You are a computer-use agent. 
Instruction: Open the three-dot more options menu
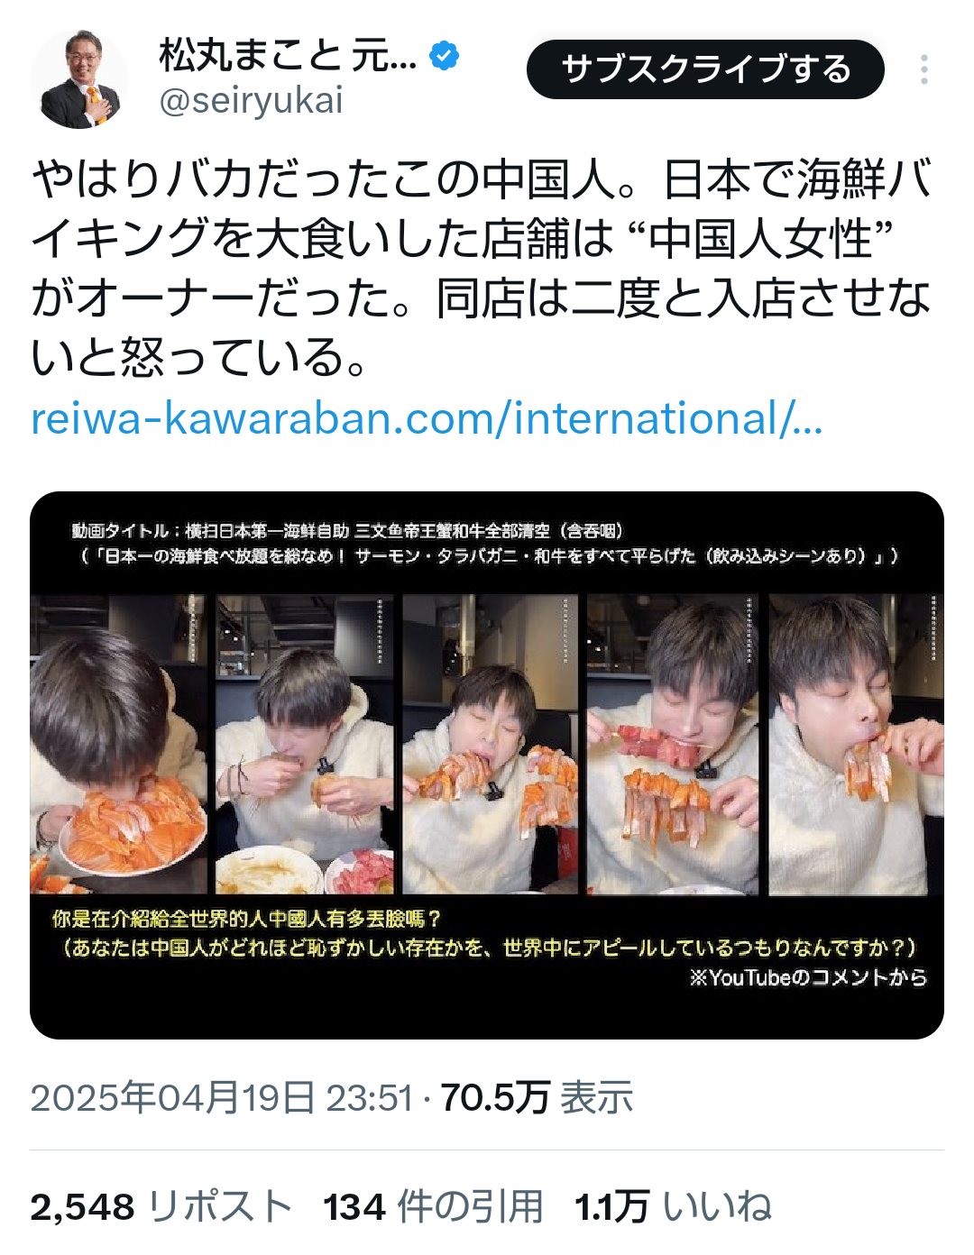click(x=924, y=69)
